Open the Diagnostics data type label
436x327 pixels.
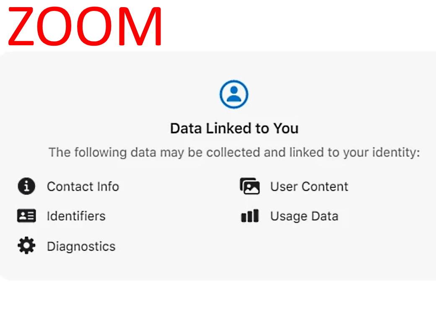pos(81,246)
